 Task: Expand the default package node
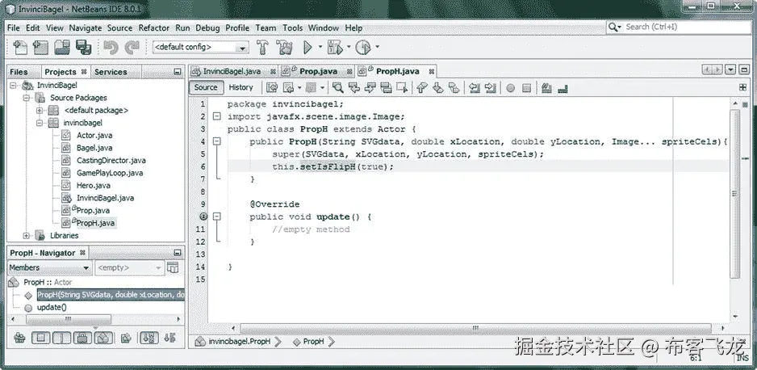point(40,110)
